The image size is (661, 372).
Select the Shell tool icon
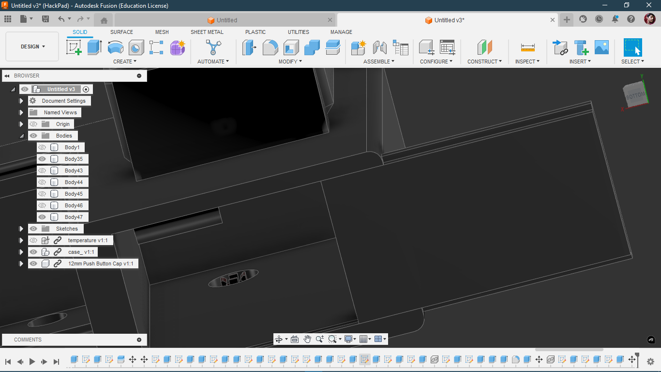point(291,47)
